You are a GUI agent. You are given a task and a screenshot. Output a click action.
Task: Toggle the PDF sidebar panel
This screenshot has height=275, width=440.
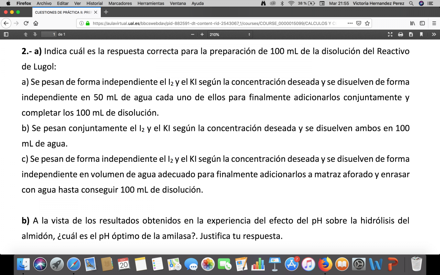tap(5, 34)
